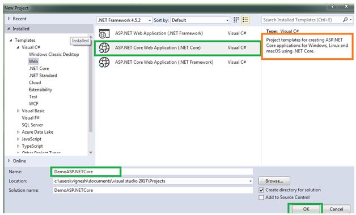This screenshot has width=356, height=215.
Task: Click the Cancel button
Action: (x=336, y=209)
